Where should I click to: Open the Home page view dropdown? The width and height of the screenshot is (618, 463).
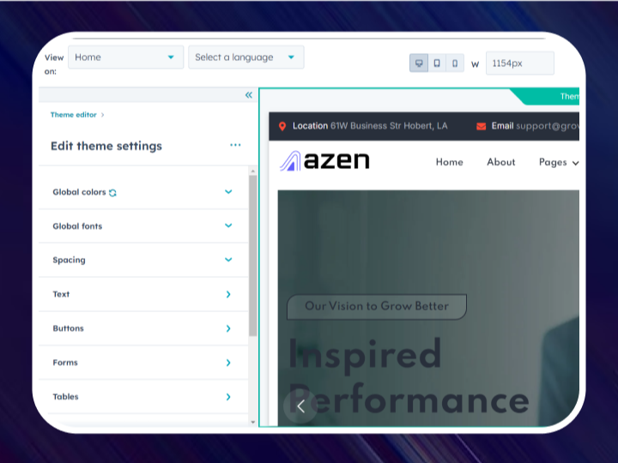(x=125, y=57)
